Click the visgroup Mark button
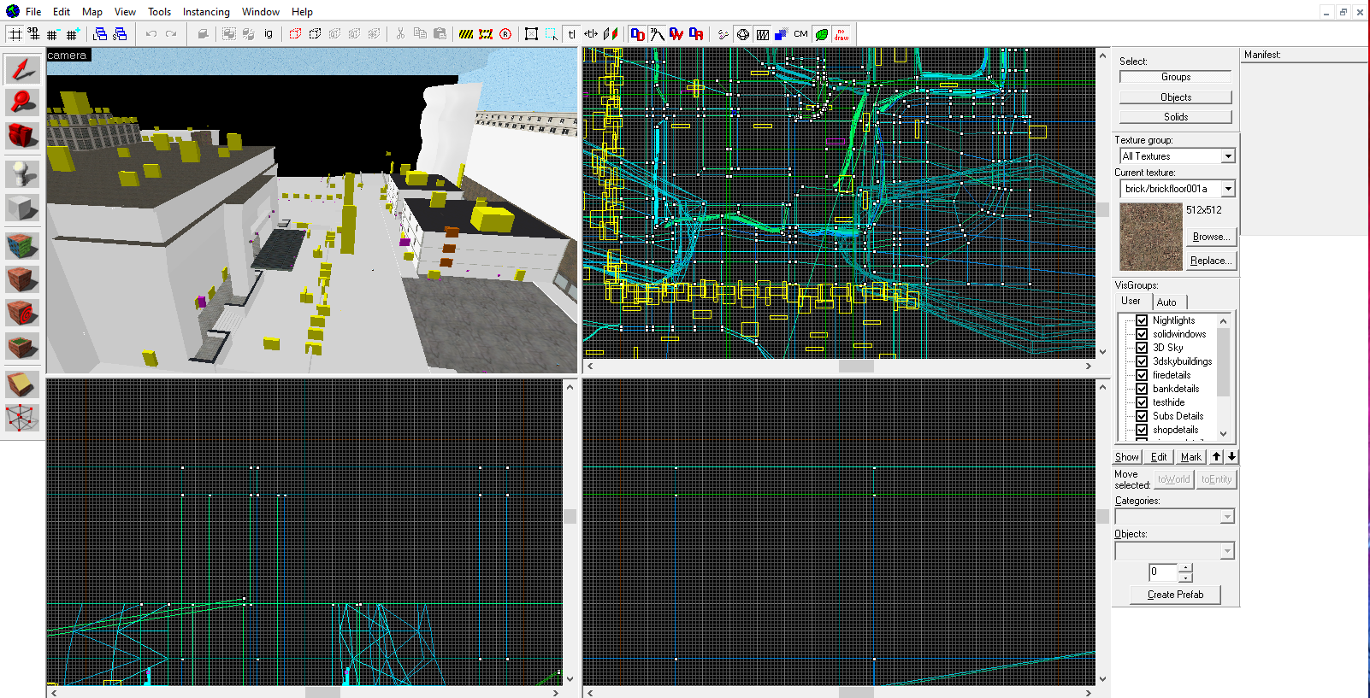The image size is (1370, 698). coord(1190,457)
